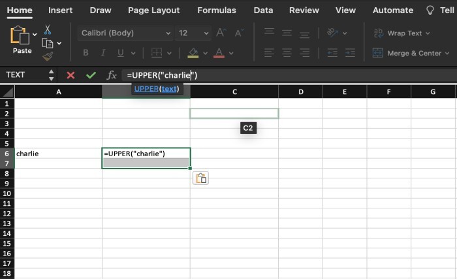The image size is (457, 279).
Task: Apply red Font Color
Action: click(x=219, y=53)
